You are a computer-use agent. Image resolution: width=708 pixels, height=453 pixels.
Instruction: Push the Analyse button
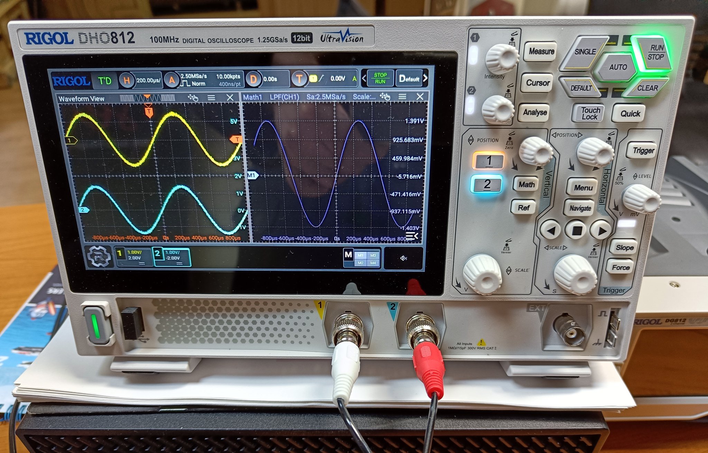coord(534,112)
